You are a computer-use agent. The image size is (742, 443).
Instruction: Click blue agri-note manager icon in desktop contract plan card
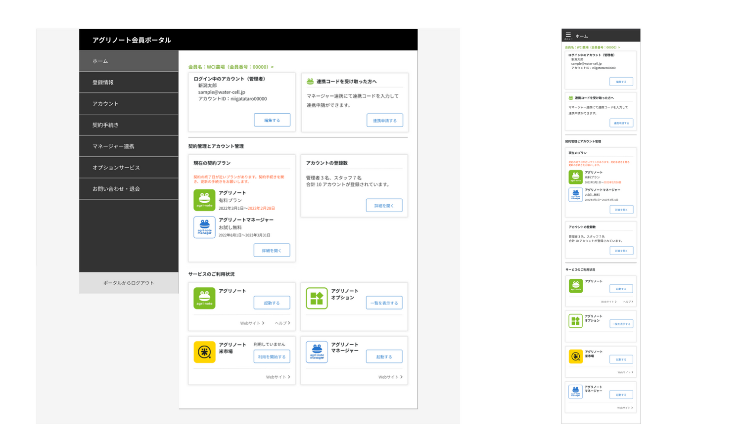click(x=204, y=227)
